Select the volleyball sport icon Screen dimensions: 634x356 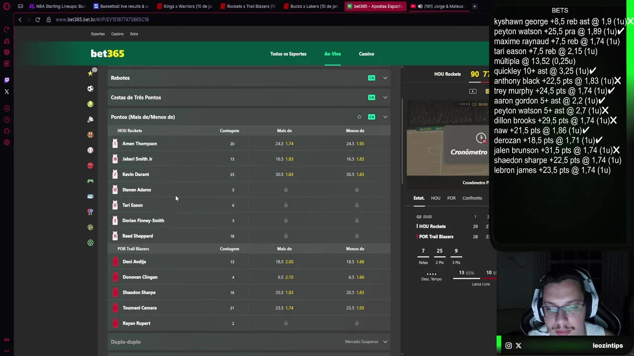[90, 227]
